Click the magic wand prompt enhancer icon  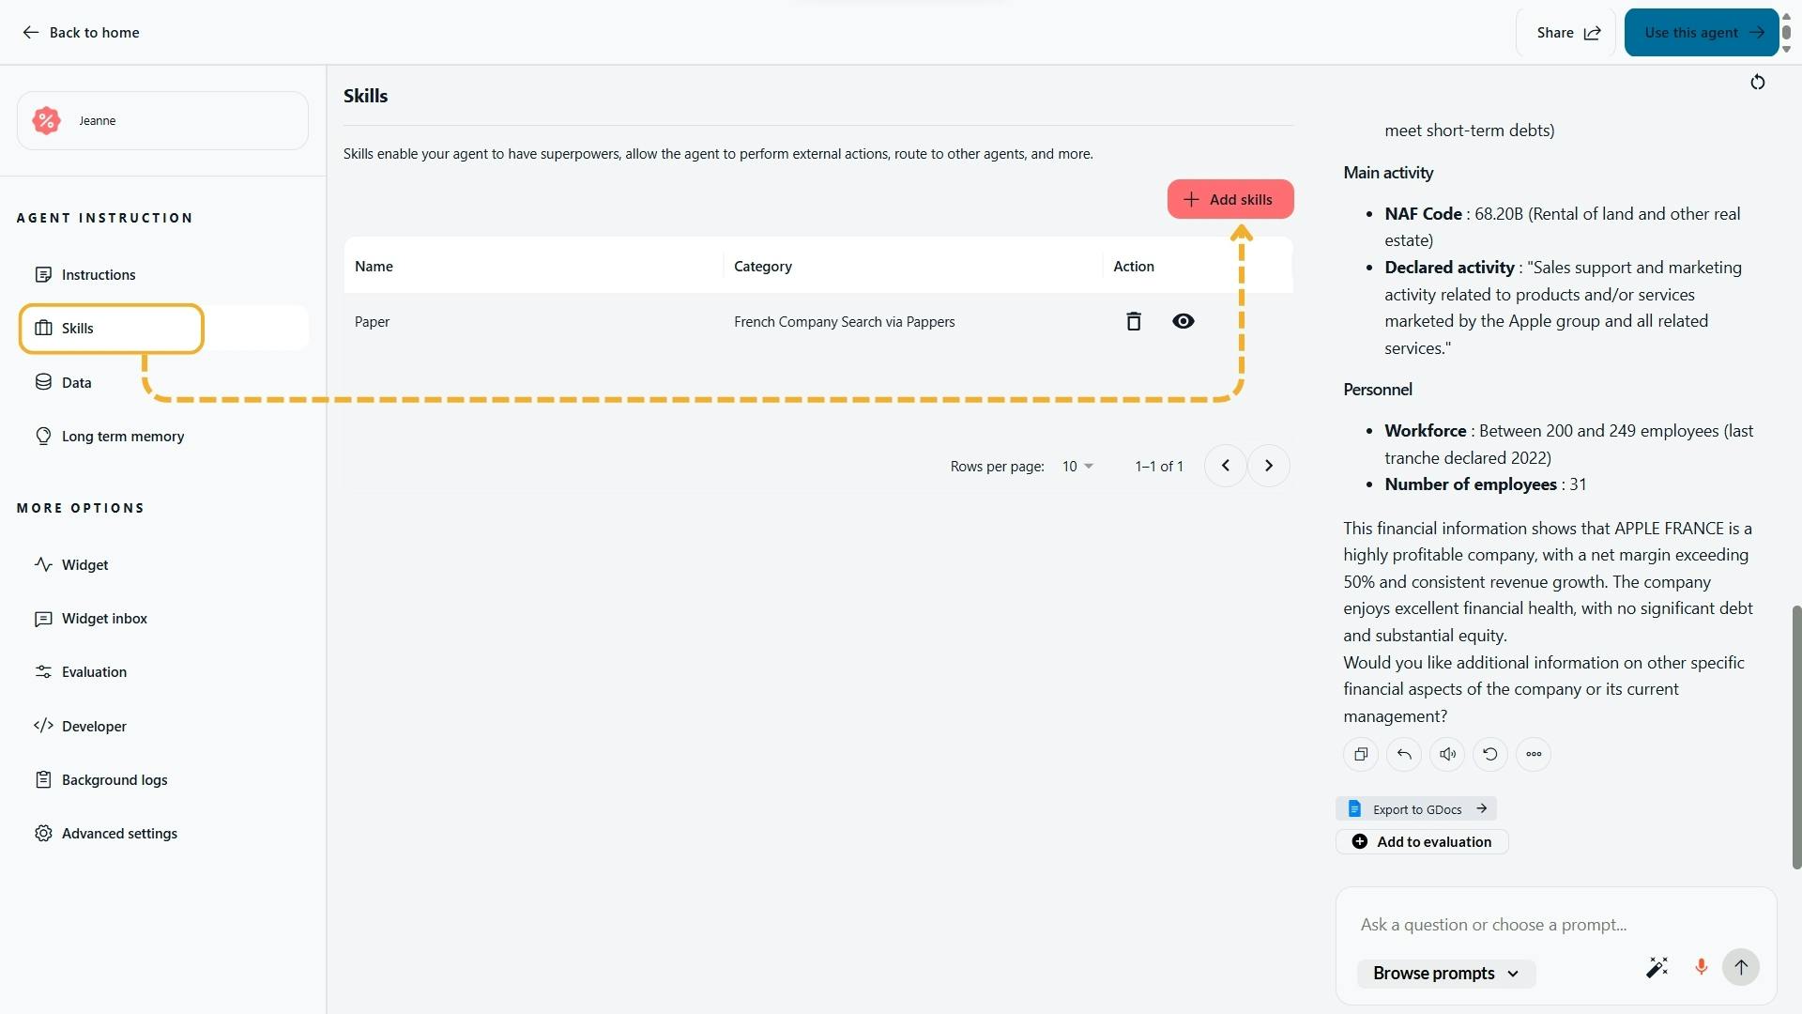[1657, 967]
